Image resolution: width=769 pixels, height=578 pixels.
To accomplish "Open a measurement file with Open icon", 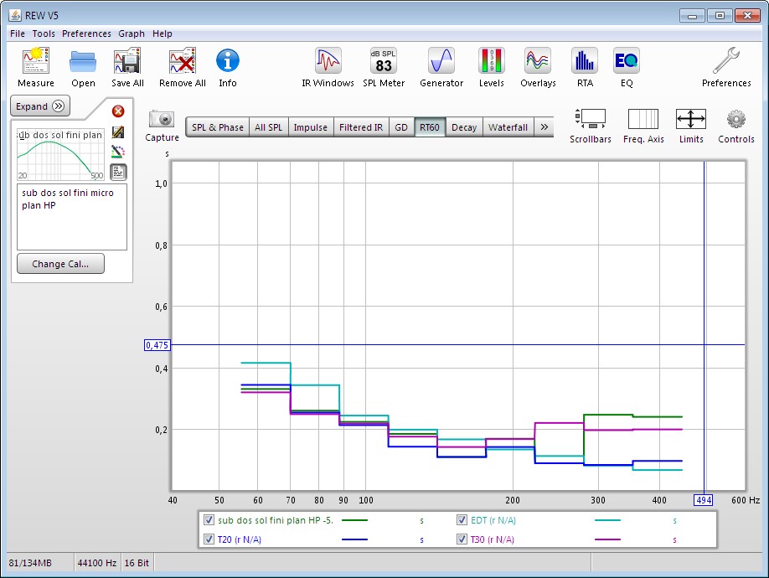I will (x=83, y=62).
